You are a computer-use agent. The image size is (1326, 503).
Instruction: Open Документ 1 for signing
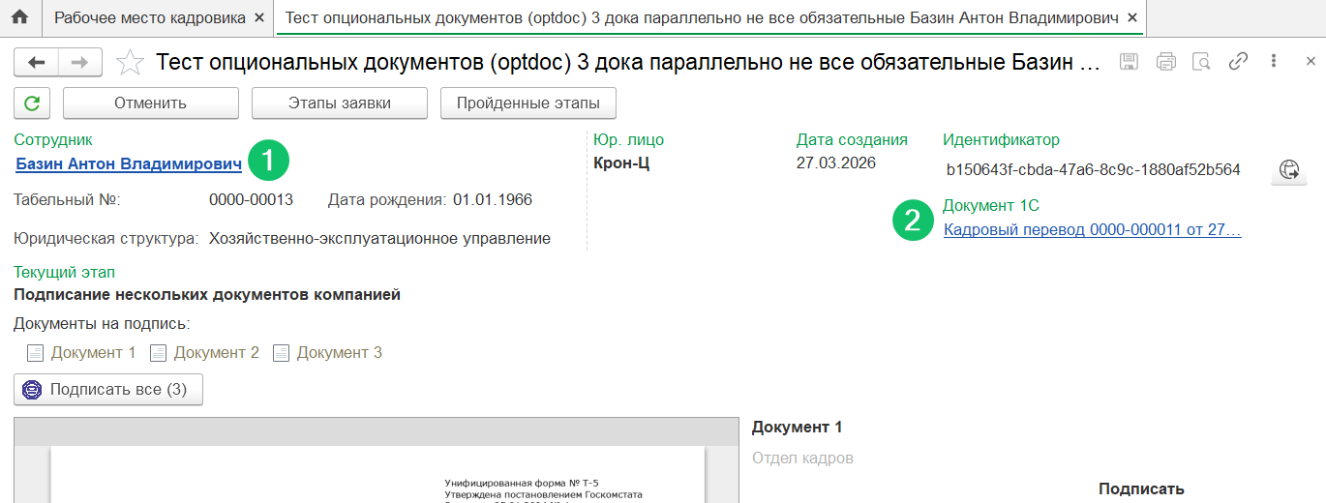(x=82, y=352)
